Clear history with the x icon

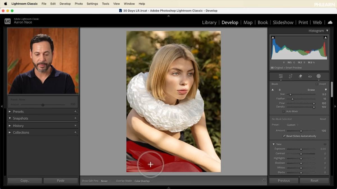75,126
